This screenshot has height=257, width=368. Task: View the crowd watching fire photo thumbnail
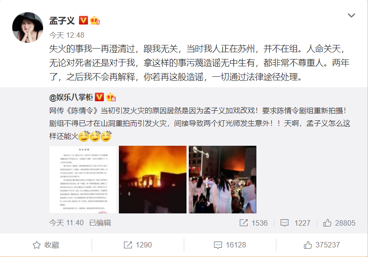tap(222, 179)
